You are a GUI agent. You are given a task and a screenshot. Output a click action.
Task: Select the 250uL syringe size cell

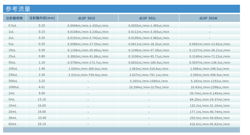tap(13, 75)
